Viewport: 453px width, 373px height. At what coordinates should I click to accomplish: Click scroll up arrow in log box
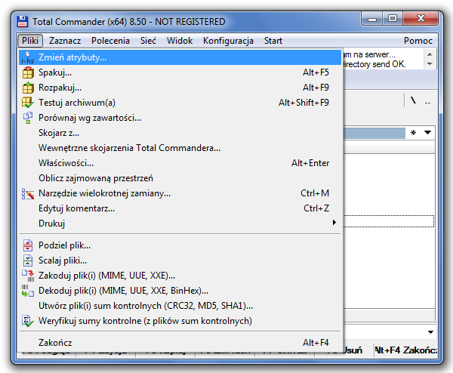430,54
